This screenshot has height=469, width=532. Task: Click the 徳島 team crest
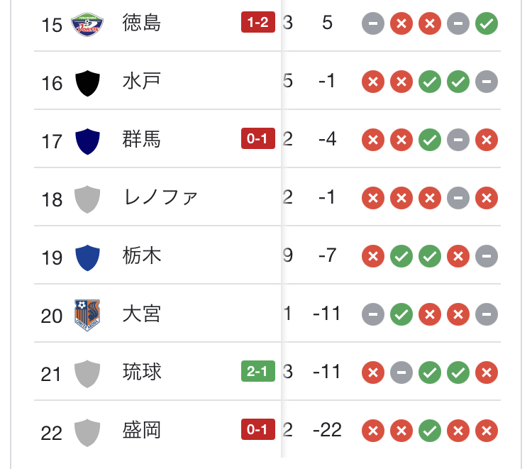(87, 25)
